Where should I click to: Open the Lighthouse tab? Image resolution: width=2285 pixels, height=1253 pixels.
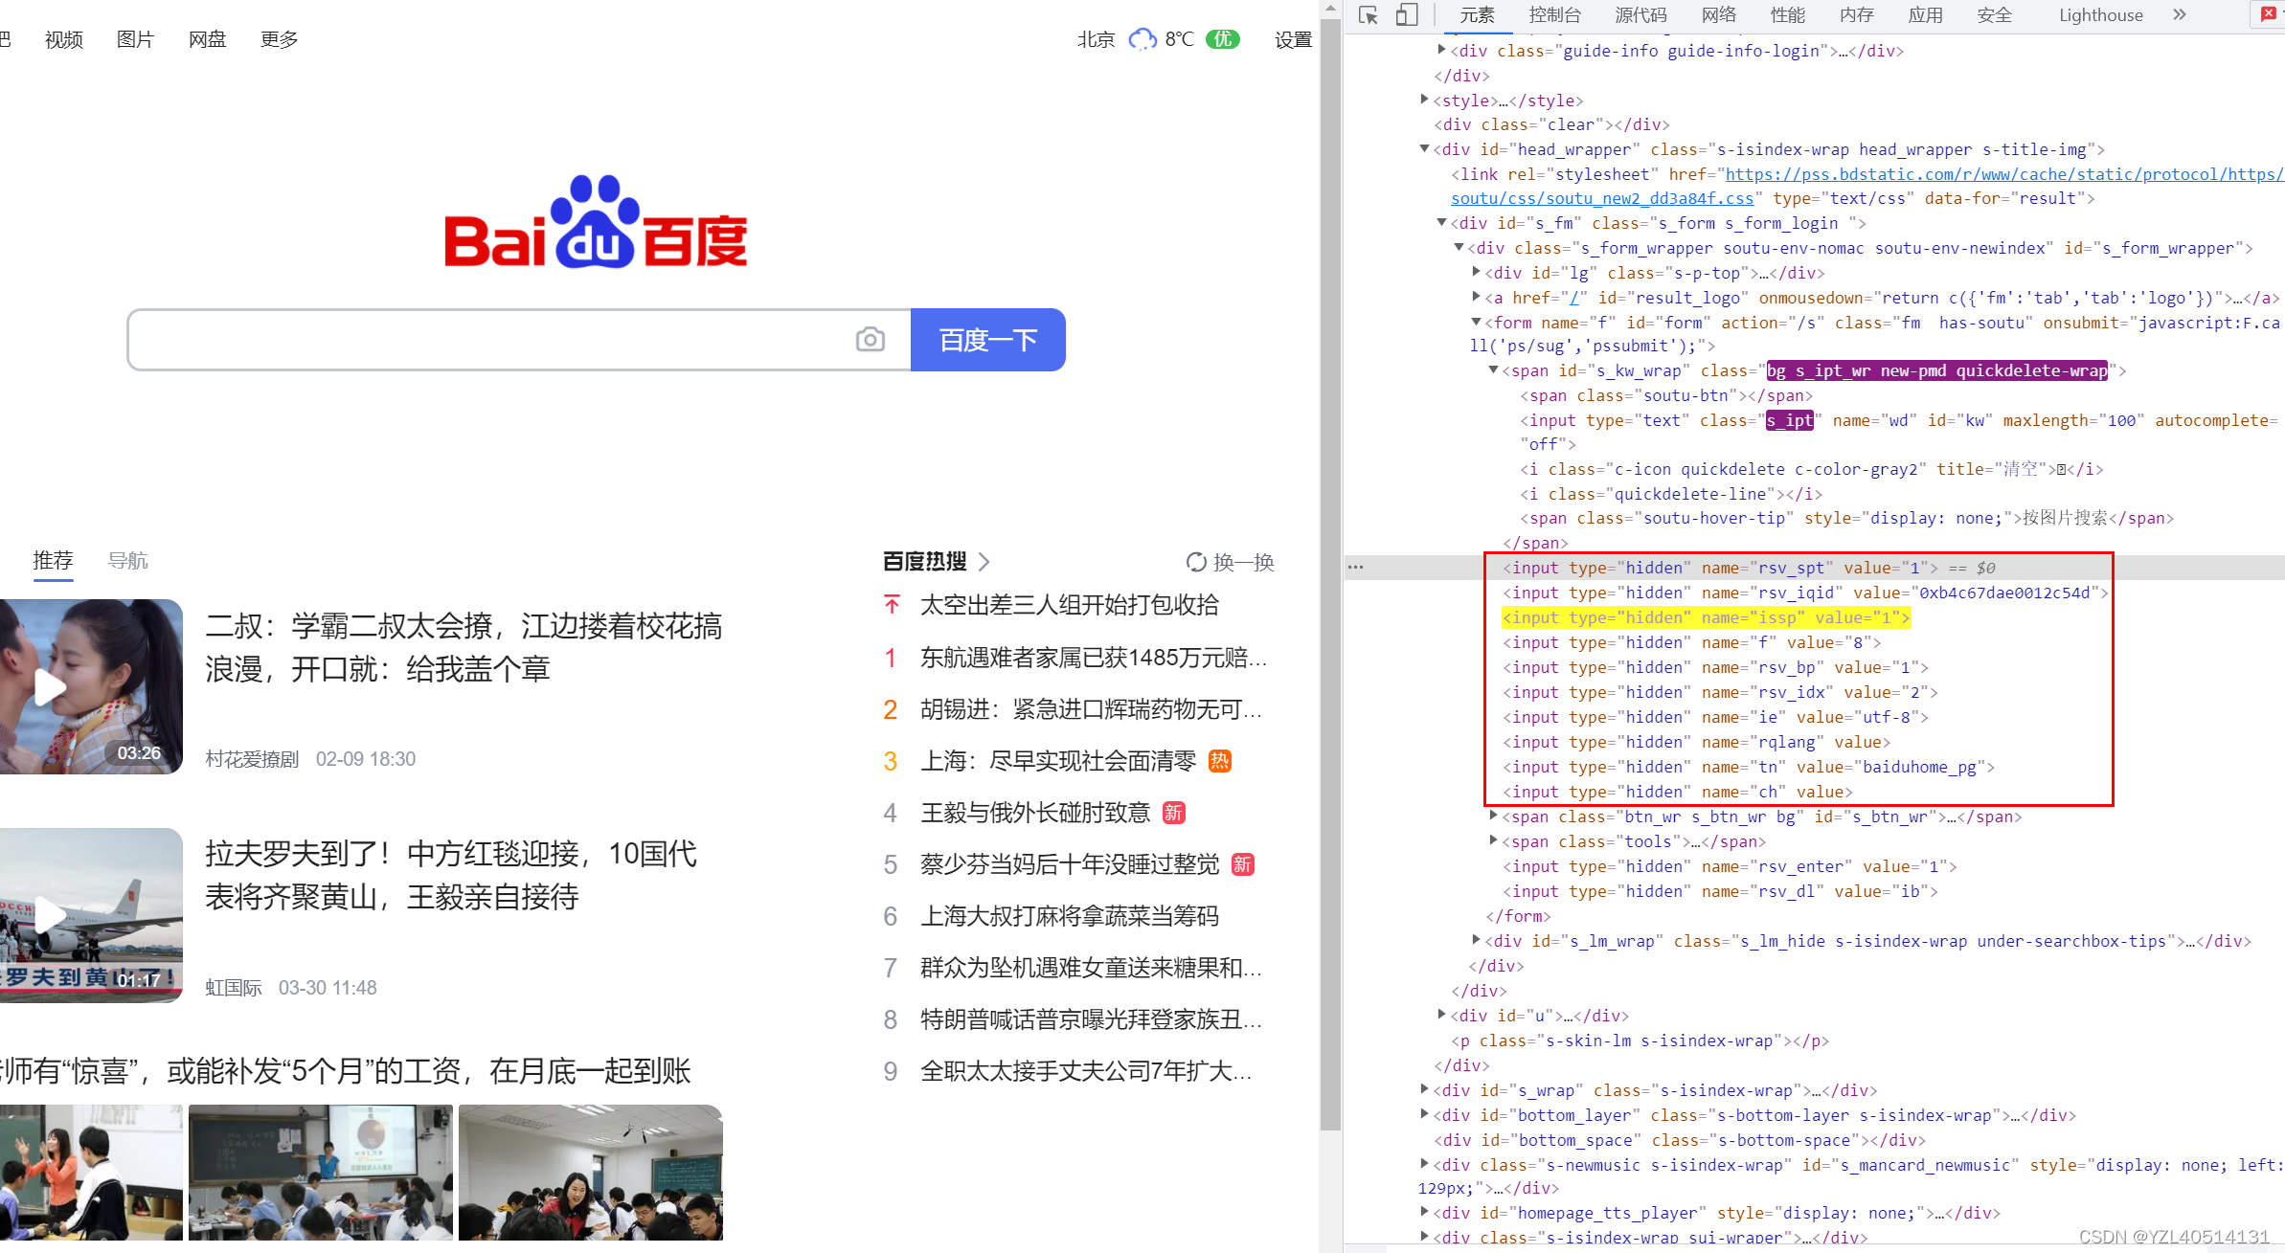2100,15
